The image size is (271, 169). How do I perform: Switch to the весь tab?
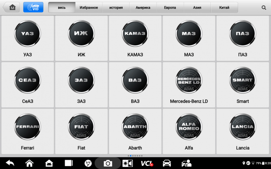click(x=62, y=7)
